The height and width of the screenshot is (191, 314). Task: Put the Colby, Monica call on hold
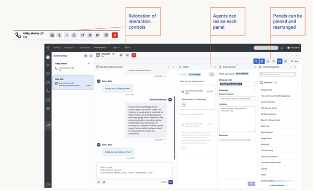coord(66,35)
